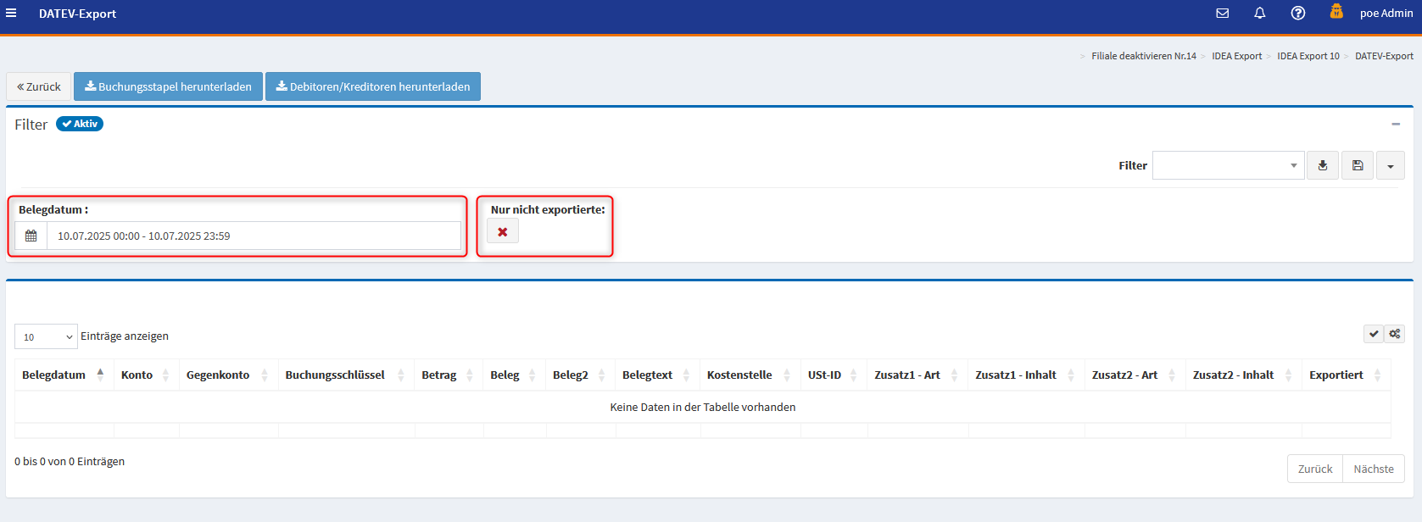Click the checkmark button above the table
The image size is (1422, 522).
[x=1373, y=334]
